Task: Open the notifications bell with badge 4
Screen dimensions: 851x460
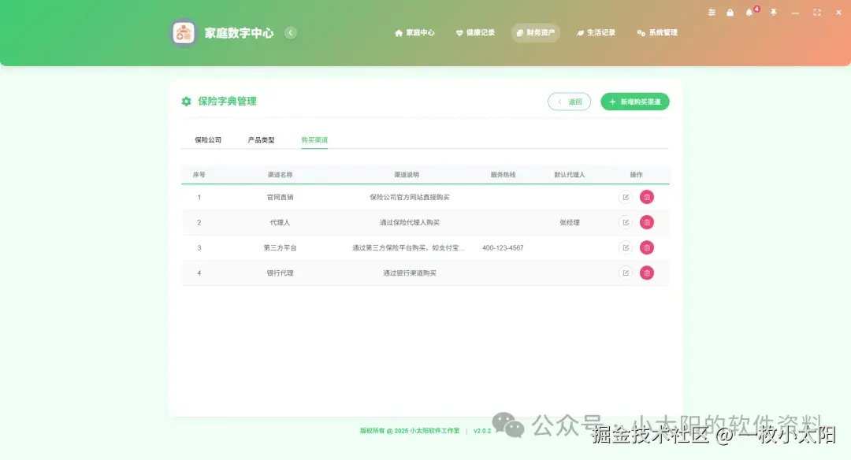Action: click(749, 13)
